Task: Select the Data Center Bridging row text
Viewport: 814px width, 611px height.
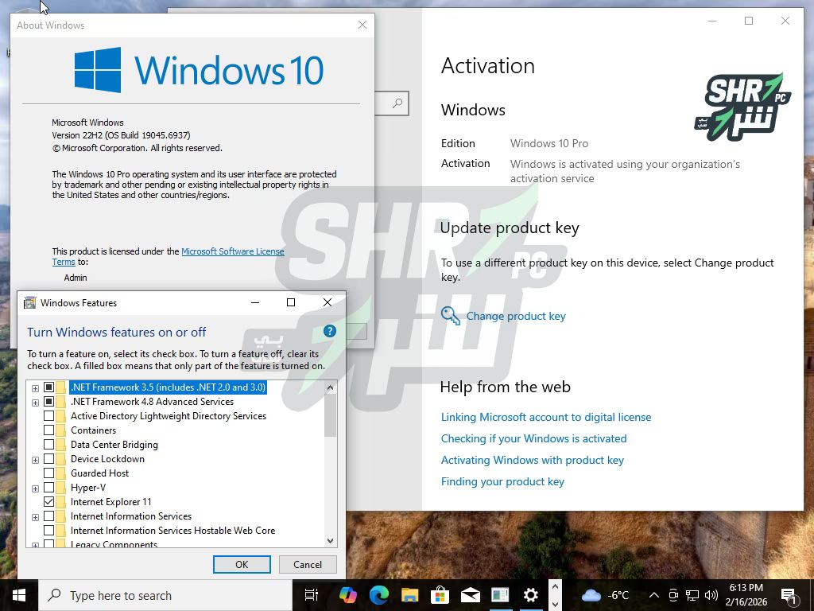Action: pos(114,444)
